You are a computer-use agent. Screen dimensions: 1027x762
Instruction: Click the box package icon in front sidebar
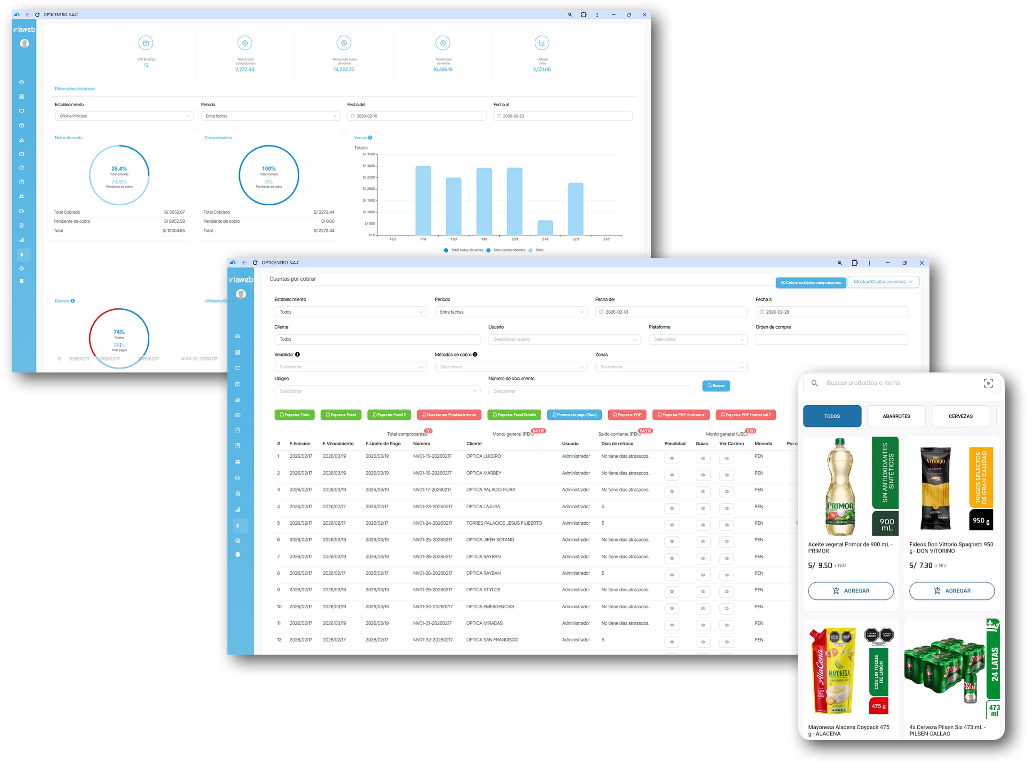(238, 384)
